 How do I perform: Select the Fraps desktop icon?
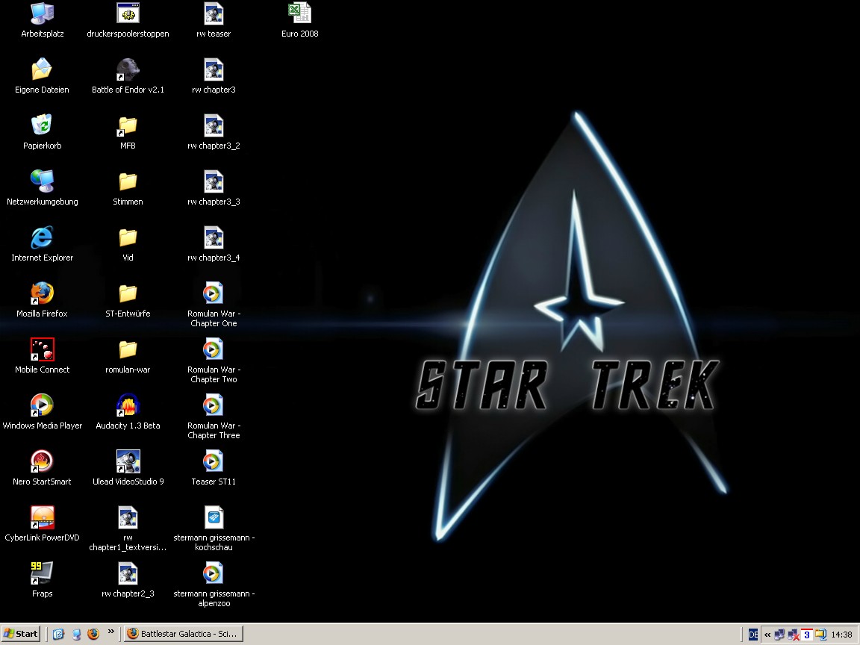pyautogui.click(x=43, y=573)
